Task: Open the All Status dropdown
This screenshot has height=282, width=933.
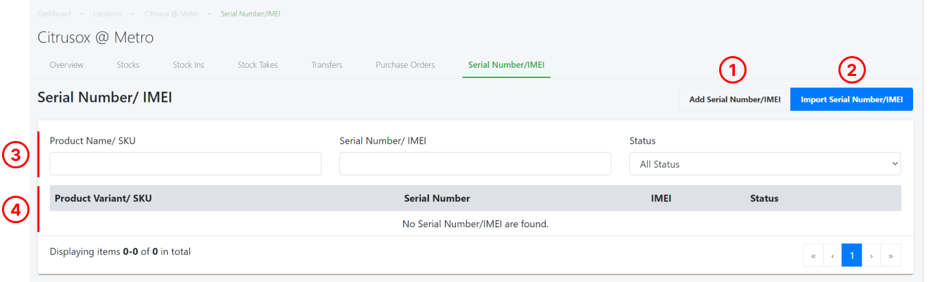Action: tap(765, 164)
